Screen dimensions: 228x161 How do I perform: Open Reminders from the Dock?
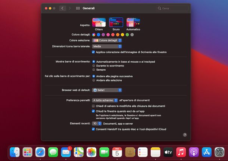click(x=143, y=152)
